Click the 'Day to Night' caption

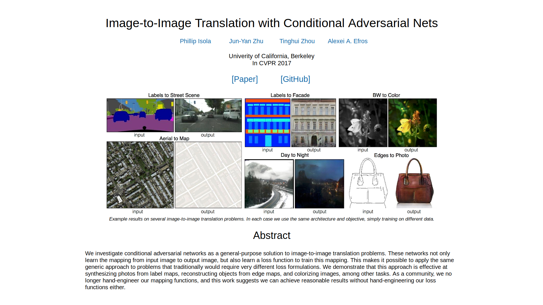pos(295,155)
